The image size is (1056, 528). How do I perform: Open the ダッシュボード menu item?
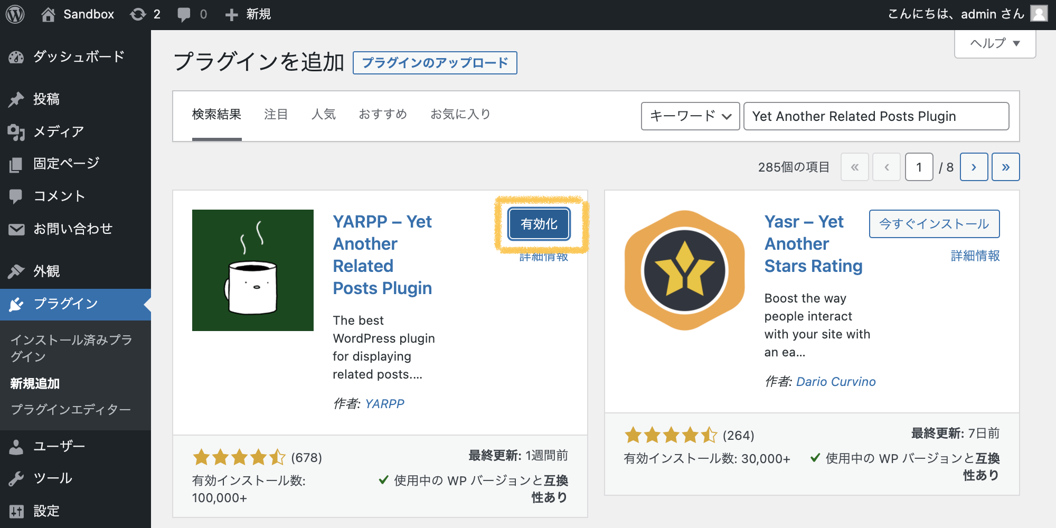(76, 57)
